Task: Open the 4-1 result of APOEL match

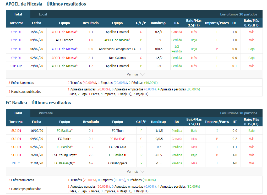Action: (x=91, y=32)
